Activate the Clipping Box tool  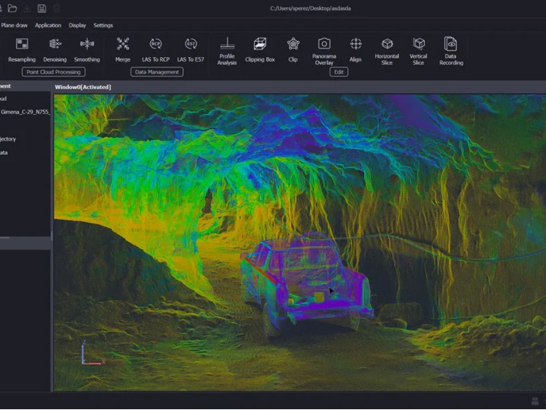[260, 50]
